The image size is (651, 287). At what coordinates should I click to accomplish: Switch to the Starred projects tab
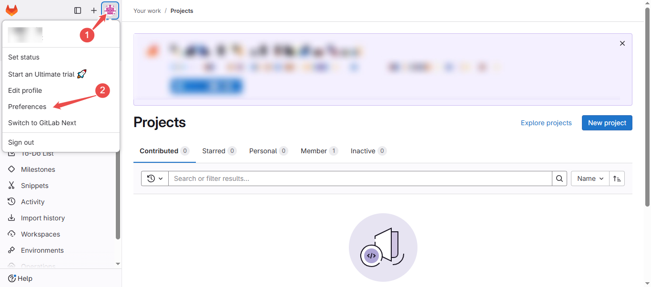[214, 150]
